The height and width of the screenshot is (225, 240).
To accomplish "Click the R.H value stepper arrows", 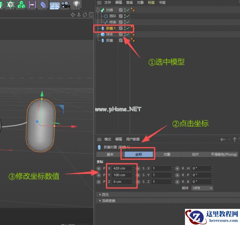I will tap(212, 169).
